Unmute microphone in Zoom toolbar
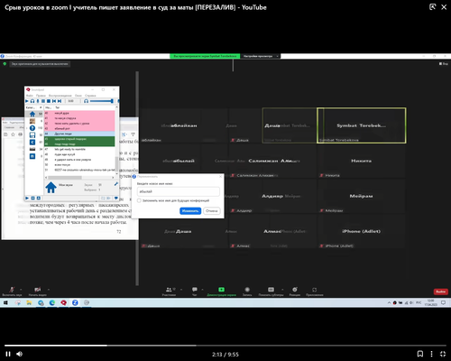451x361 pixels. (12, 291)
